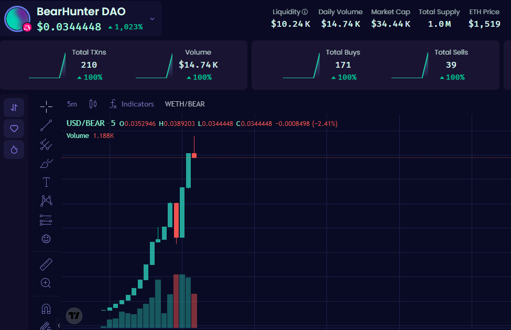This screenshot has width=511, height=330.
Task: Select the trend line drawing tool
Action: coord(46,125)
